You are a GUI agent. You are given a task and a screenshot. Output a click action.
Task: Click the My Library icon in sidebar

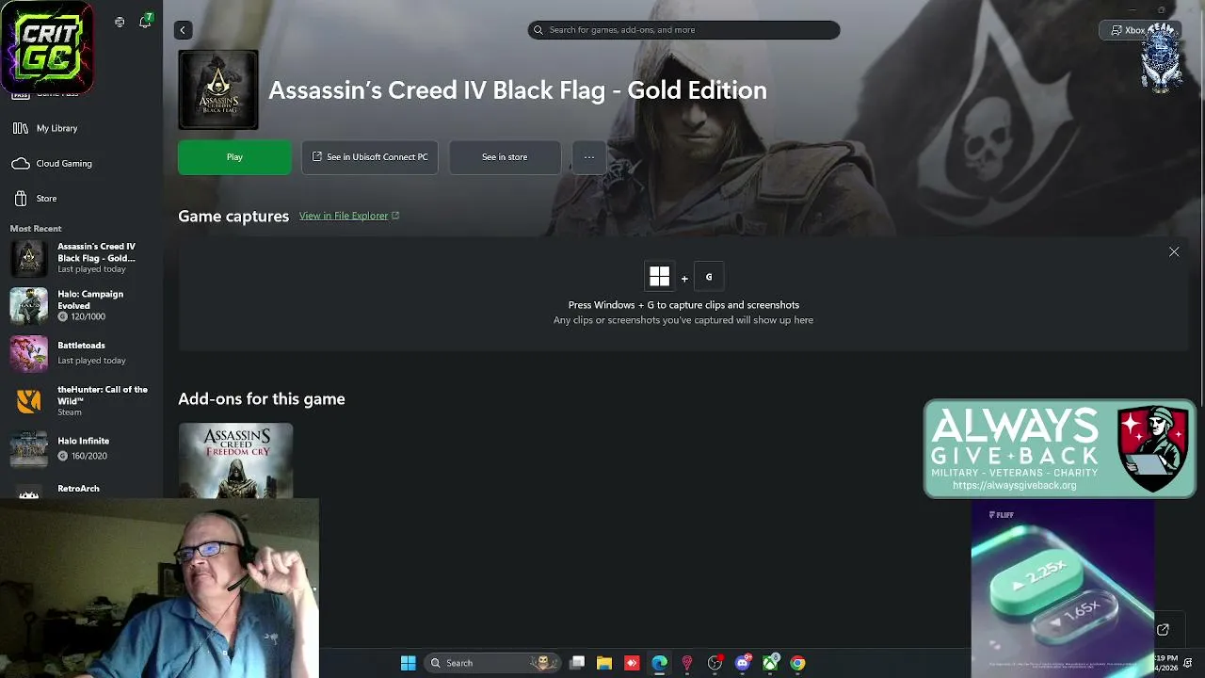pyautogui.click(x=21, y=128)
